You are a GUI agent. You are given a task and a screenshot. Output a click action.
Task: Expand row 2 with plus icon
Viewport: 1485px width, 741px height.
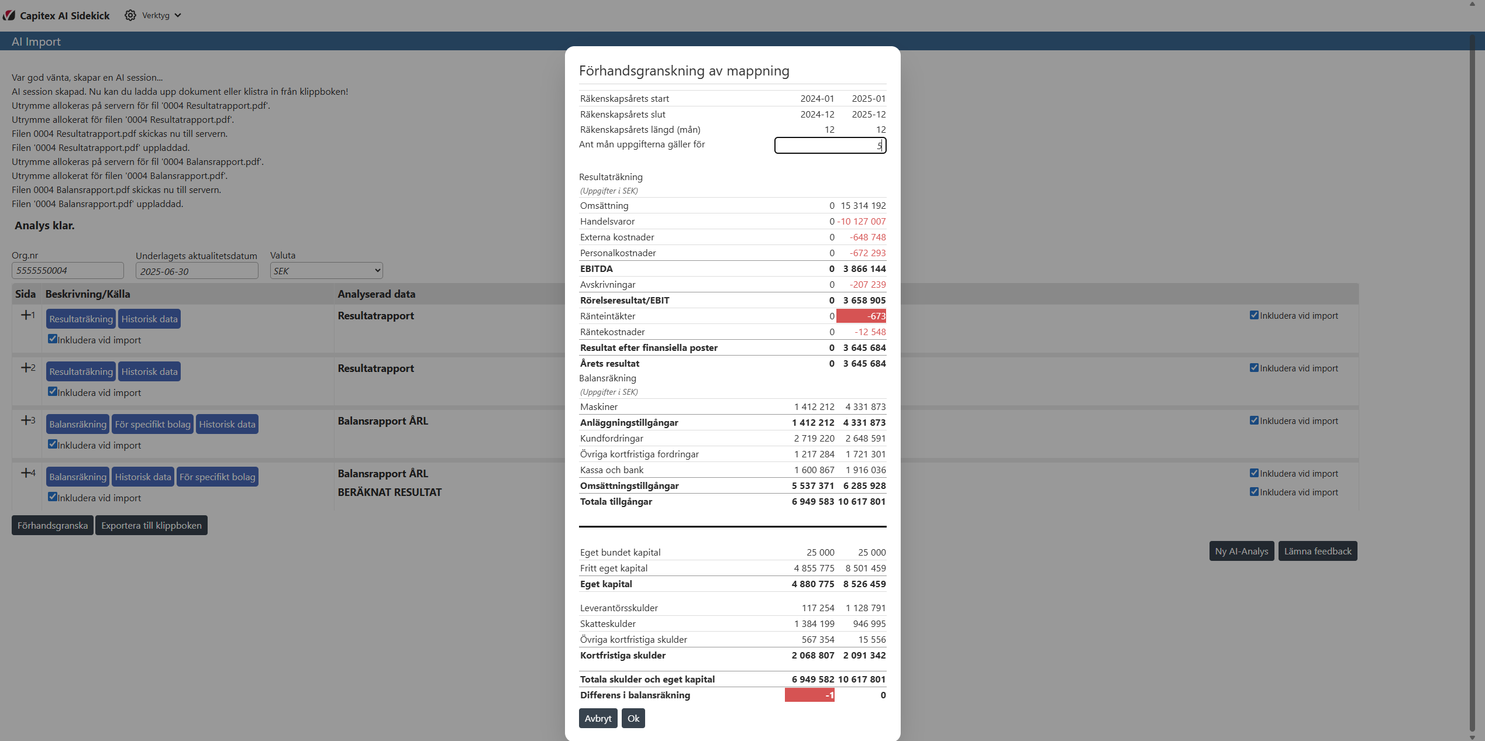(27, 367)
